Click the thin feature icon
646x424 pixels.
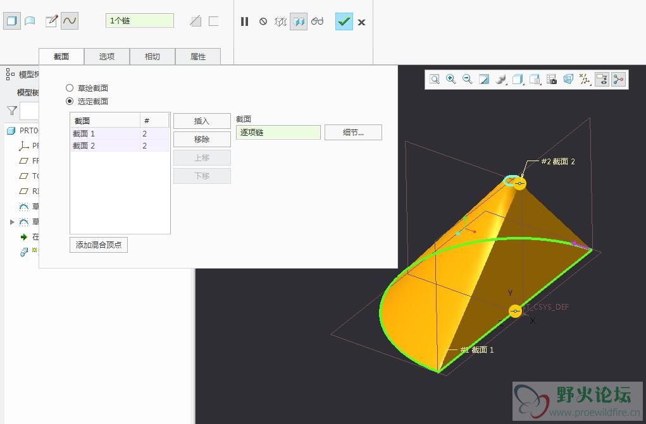pos(213,21)
